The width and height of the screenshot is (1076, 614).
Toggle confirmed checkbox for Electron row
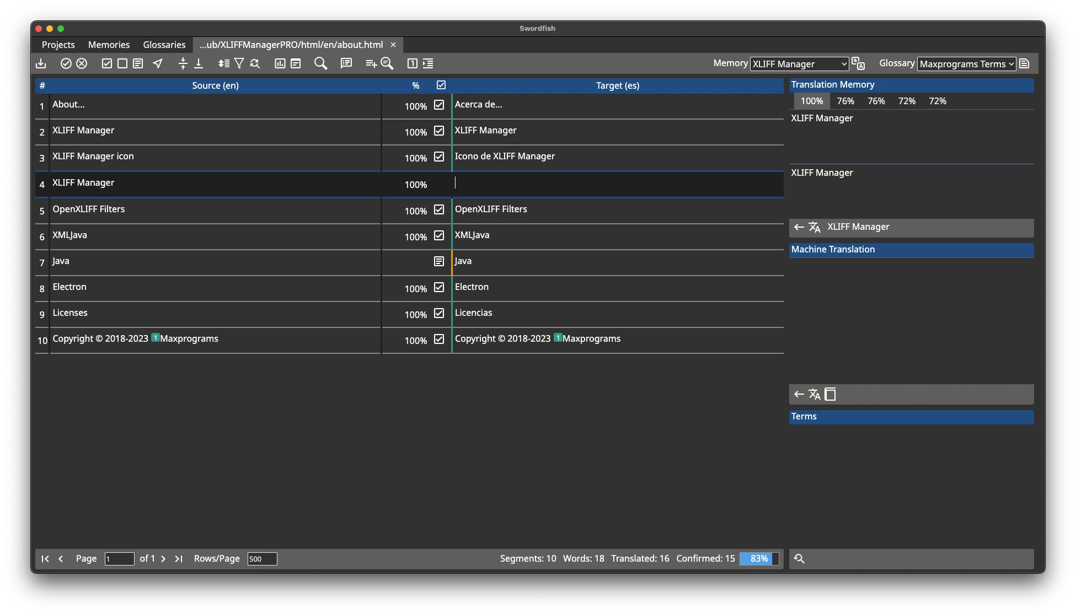pos(439,287)
